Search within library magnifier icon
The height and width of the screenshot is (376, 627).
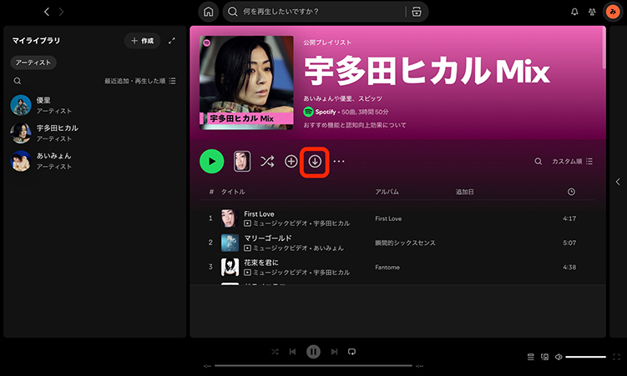click(x=18, y=81)
